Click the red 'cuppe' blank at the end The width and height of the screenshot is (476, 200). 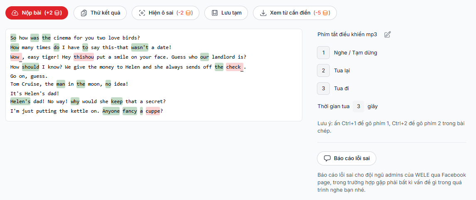pyautogui.click(x=152, y=111)
